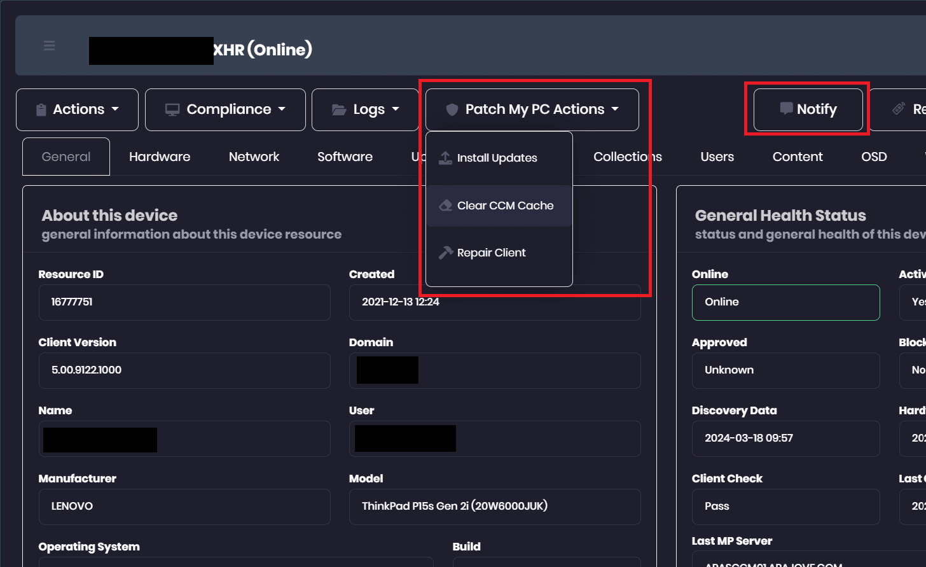Click the folder icon on Logs
Screen dimensions: 926x567
click(339, 110)
